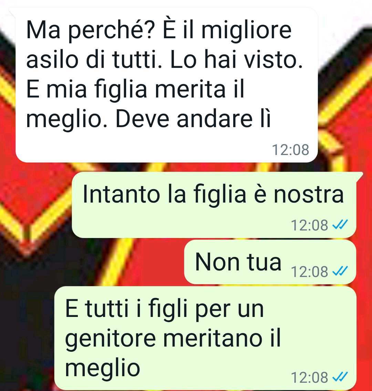Image resolution: width=372 pixels, height=391 pixels.
Task: Click 'Deve andare lì' text in received bubble
Action: point(193,119)
